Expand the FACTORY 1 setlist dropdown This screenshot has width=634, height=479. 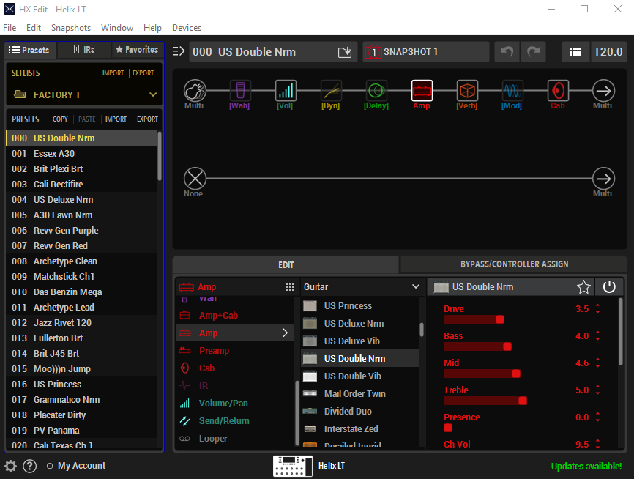[153, 94]
